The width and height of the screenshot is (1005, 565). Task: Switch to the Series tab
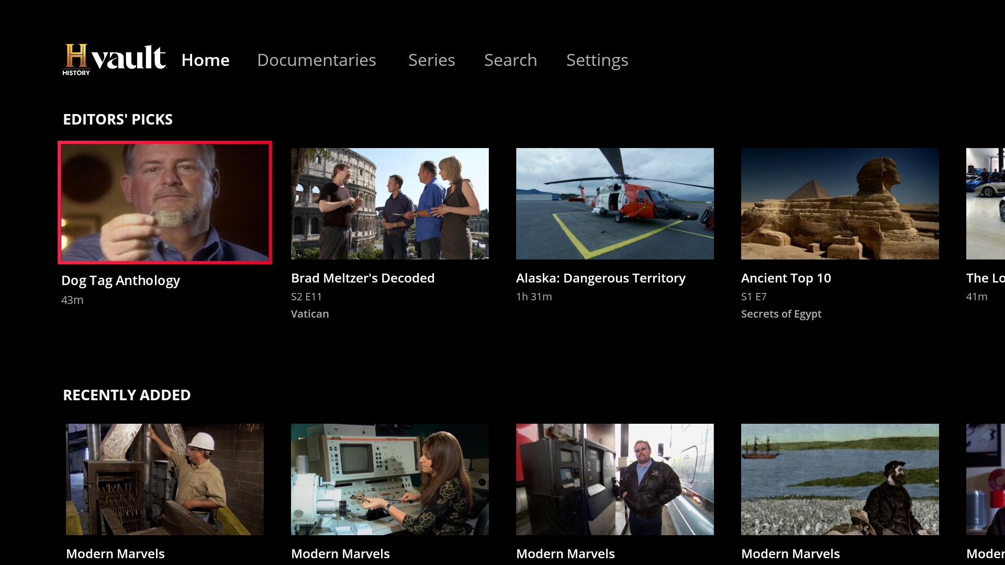click(431, 60)
